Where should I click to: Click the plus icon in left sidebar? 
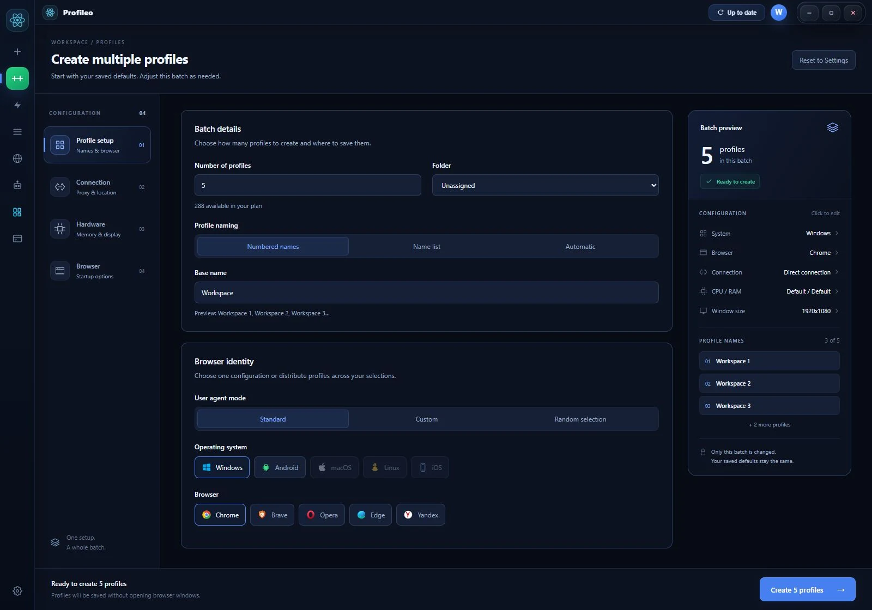(x=17, y=52)
